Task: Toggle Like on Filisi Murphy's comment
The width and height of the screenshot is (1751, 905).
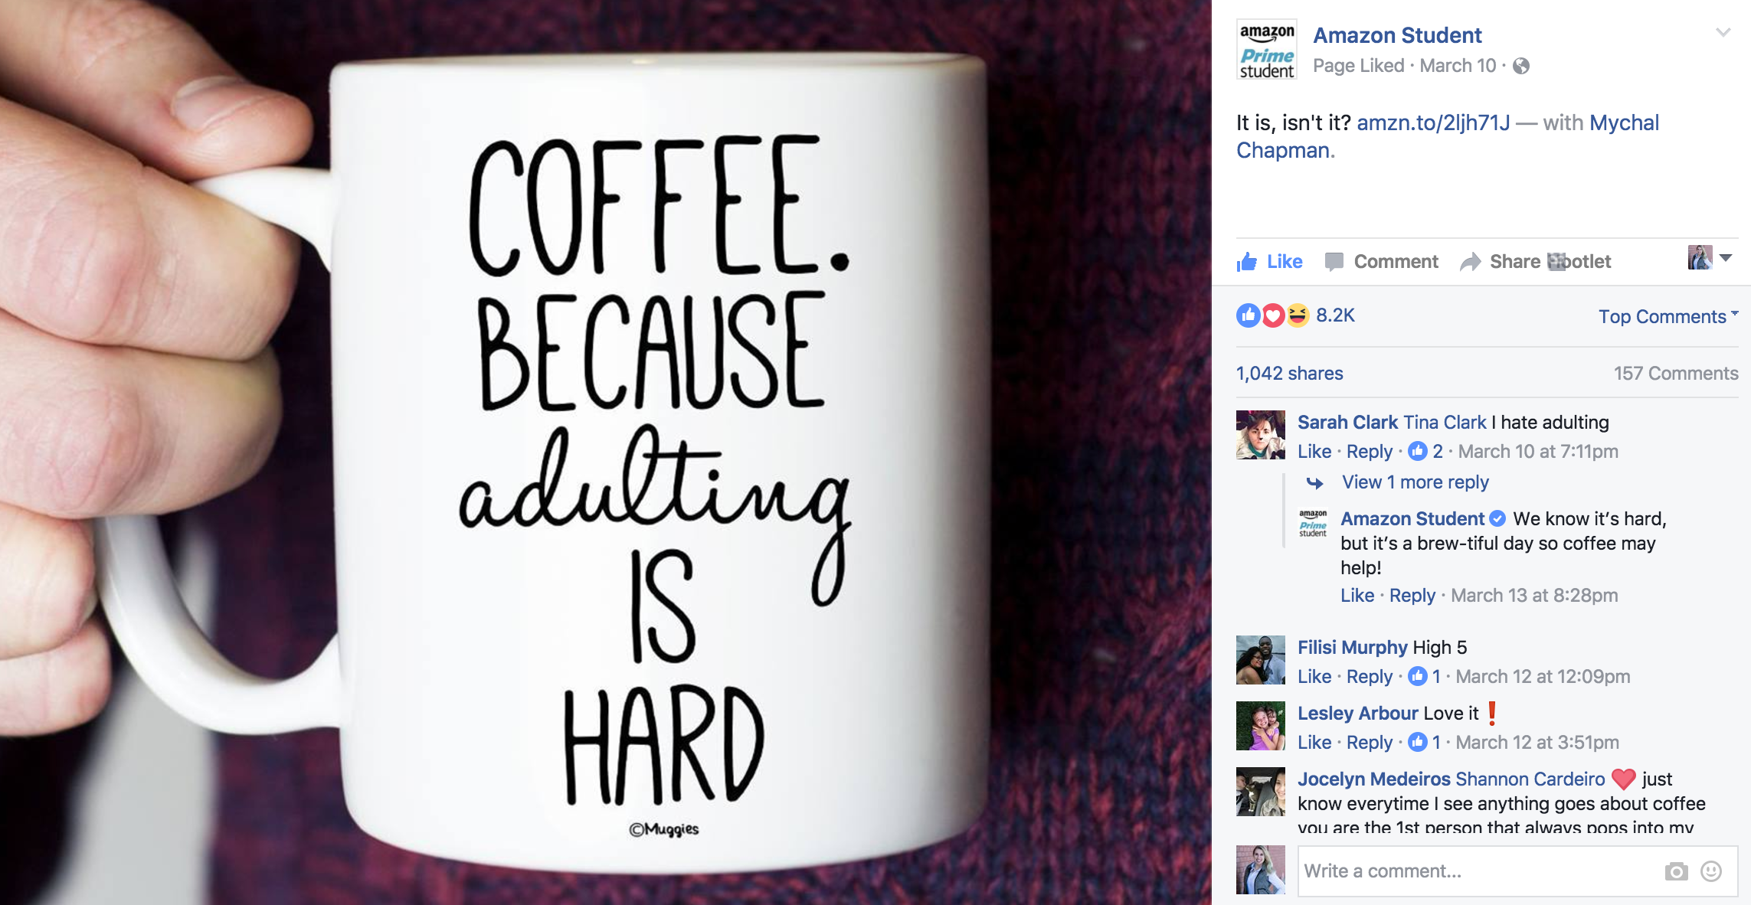Action: pyautogui.click(x=1314, y=677)
